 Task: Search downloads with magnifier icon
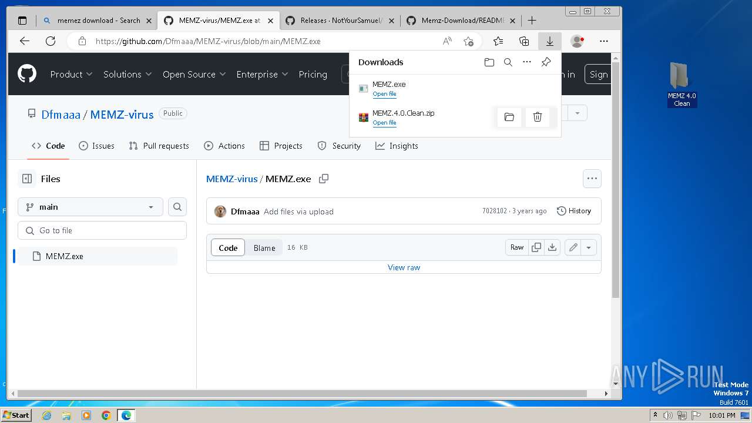(x=508, y=62)
